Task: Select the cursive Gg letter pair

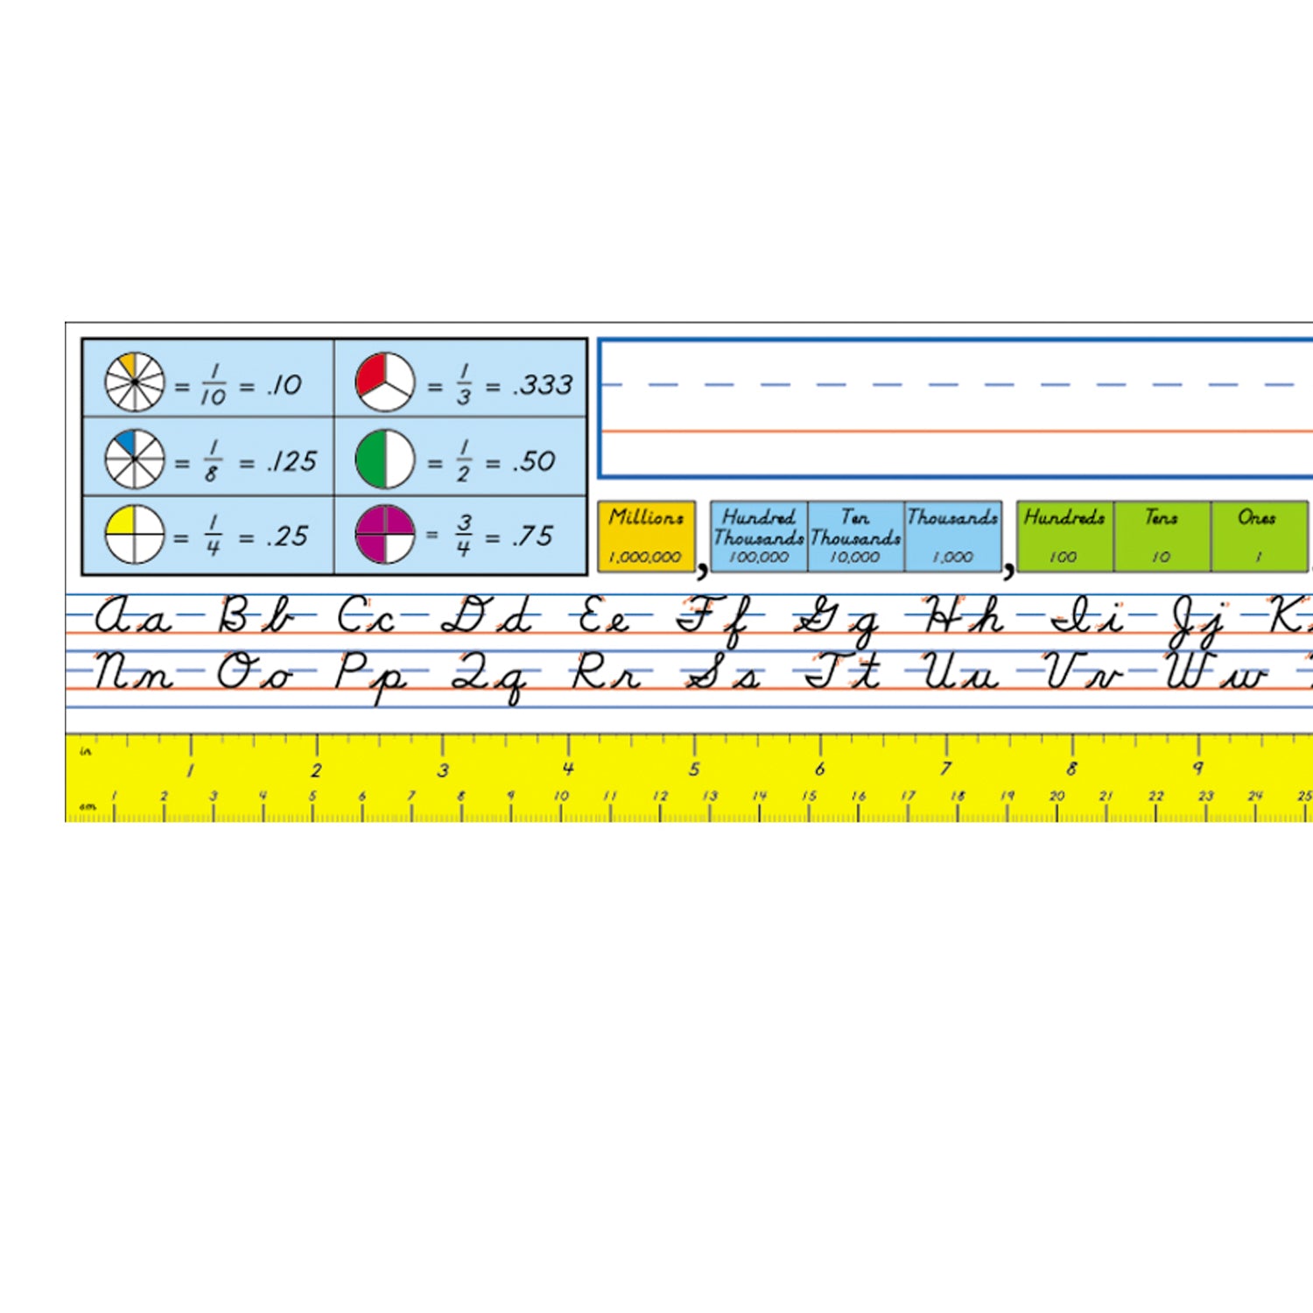Action: click(x=836, y=621)
